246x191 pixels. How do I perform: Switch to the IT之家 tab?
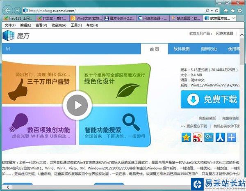52,18
